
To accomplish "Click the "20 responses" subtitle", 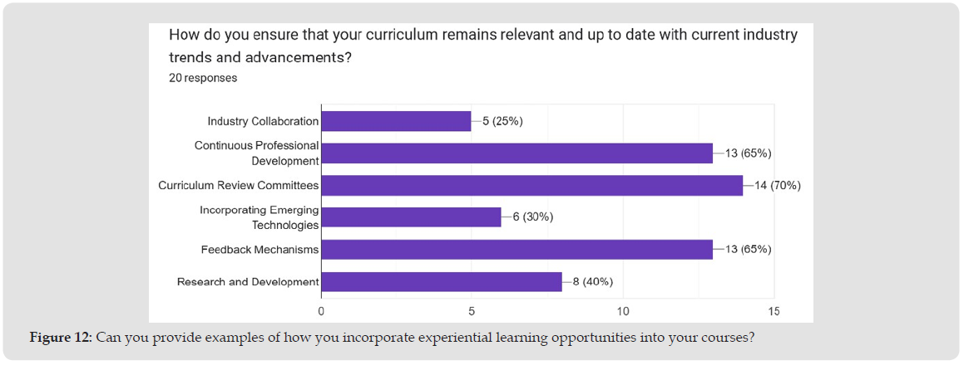I will click(203, 78).
